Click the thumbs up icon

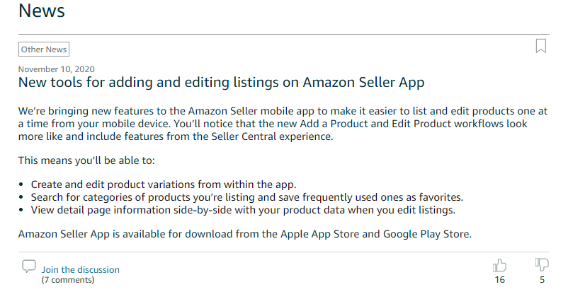(x=499, y=266)
